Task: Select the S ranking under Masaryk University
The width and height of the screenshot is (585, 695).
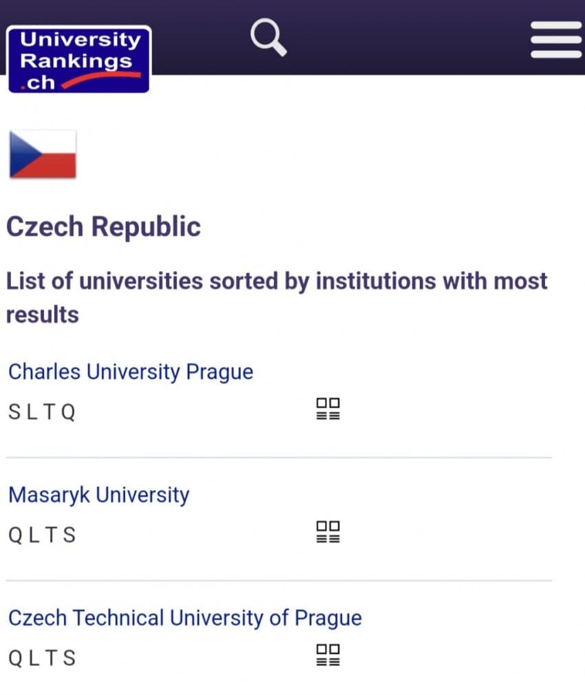Action: 69,535
